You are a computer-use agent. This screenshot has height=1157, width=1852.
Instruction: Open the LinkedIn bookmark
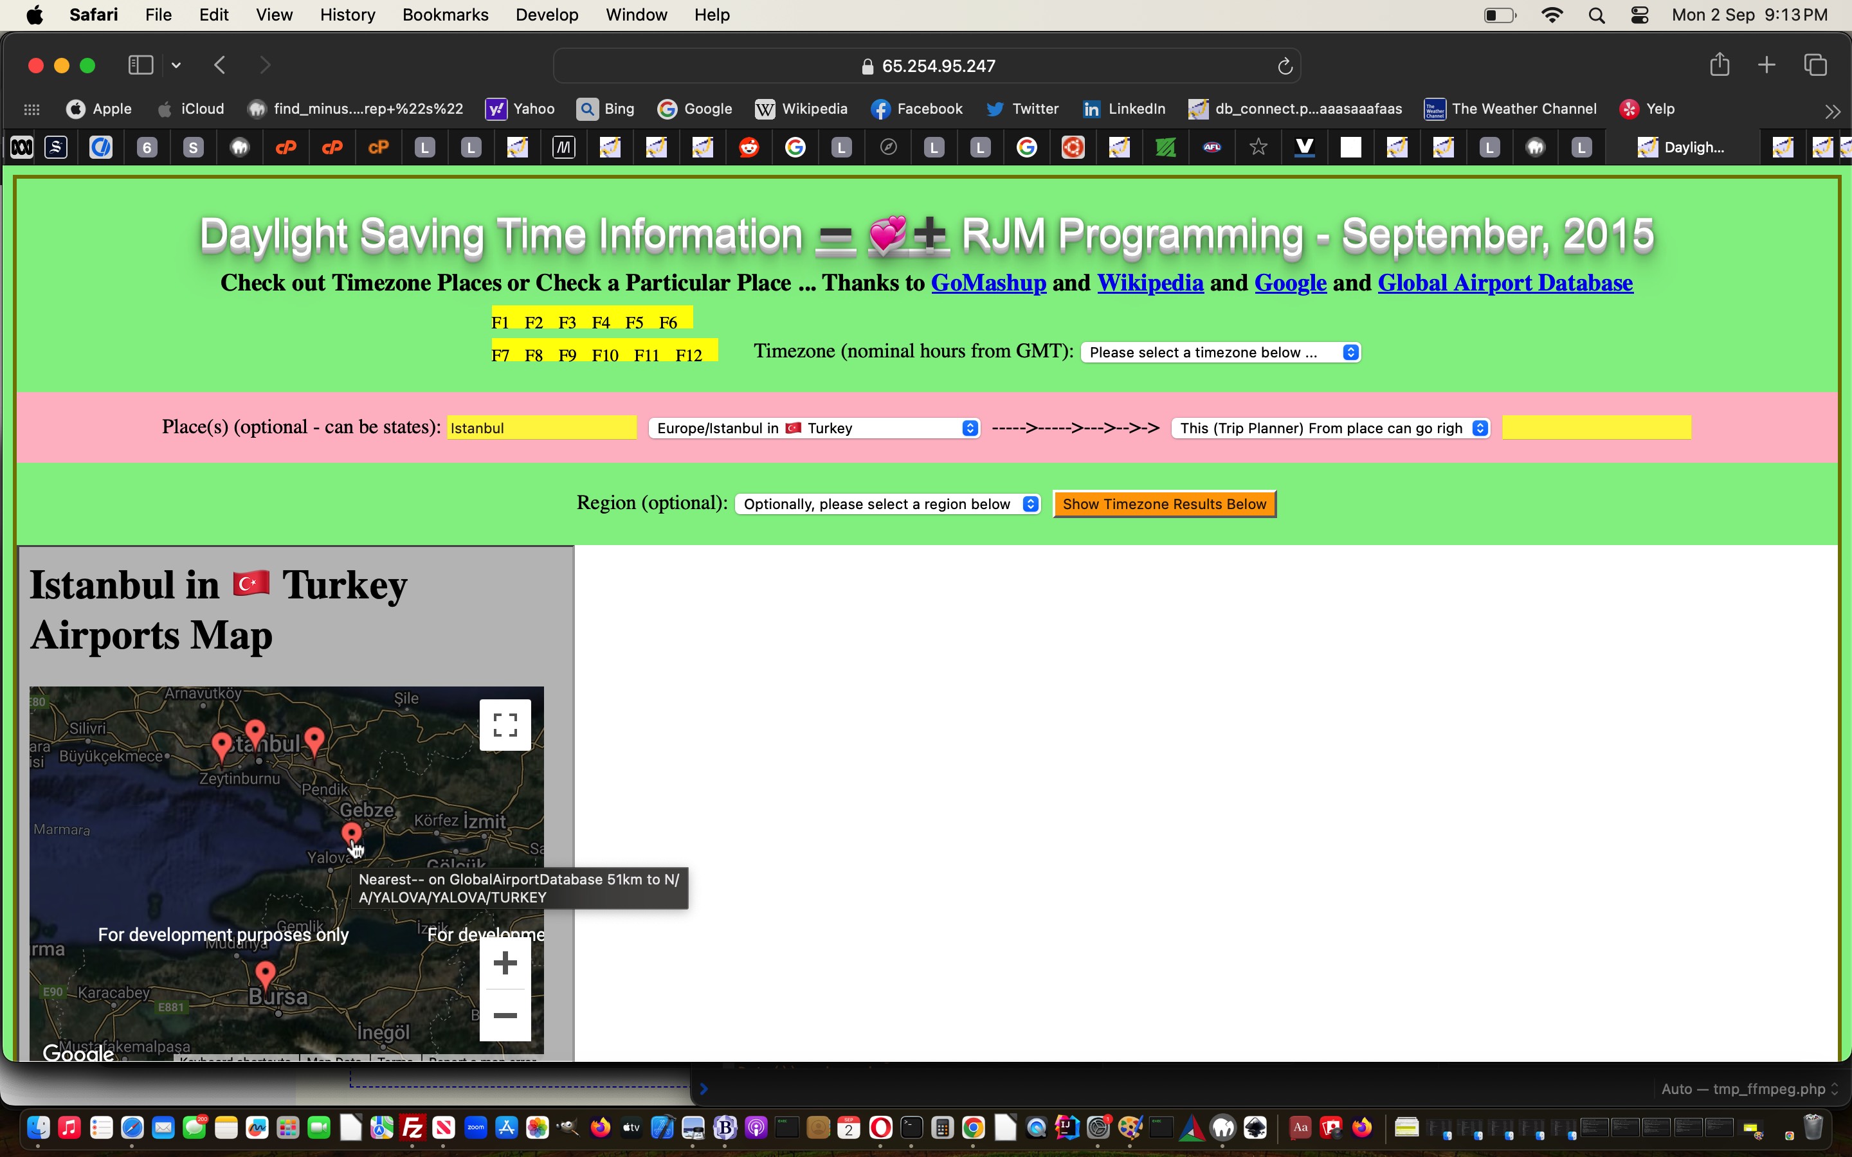tap(1123, 109)
